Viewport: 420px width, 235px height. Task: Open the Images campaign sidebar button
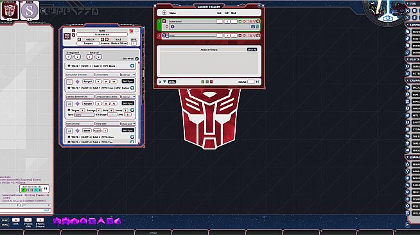(413, 101)
